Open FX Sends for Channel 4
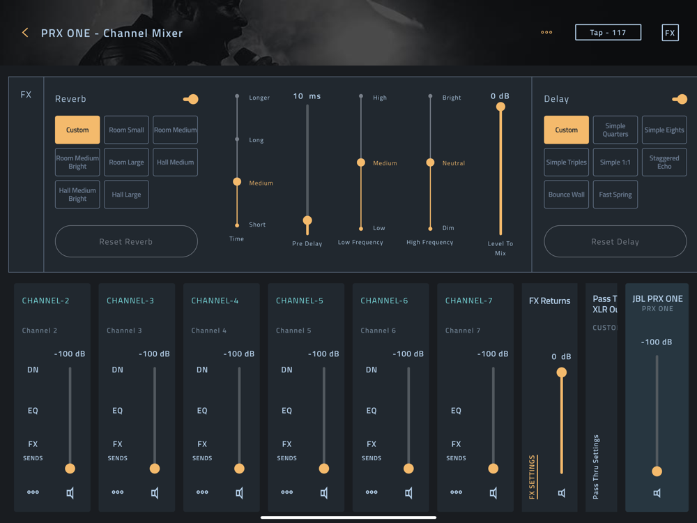The height and width of the screenshot is (523, 697). (x=202, y=450)
